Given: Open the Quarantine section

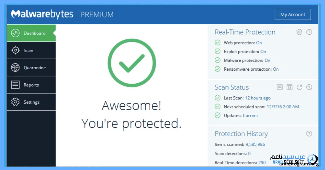Looking at the screenshot, I should (x=31, y=67).
